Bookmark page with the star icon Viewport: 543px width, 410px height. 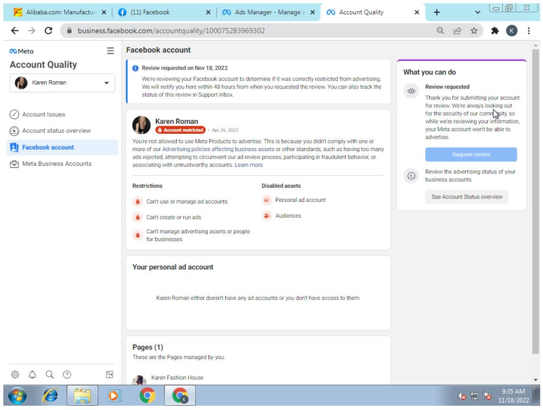pos(474,31)
